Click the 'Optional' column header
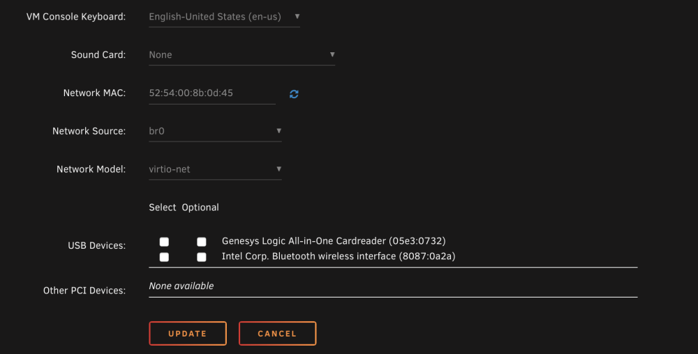 [x=200, y=208]
